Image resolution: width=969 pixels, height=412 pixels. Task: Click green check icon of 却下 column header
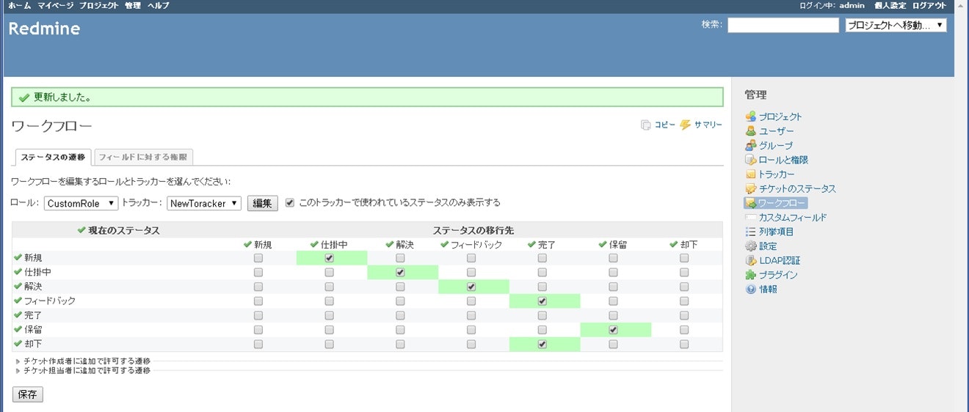[x=674, y=244]
